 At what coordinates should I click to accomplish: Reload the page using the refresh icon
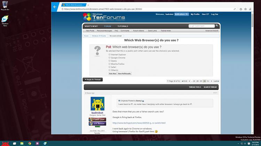click(235, 9)
